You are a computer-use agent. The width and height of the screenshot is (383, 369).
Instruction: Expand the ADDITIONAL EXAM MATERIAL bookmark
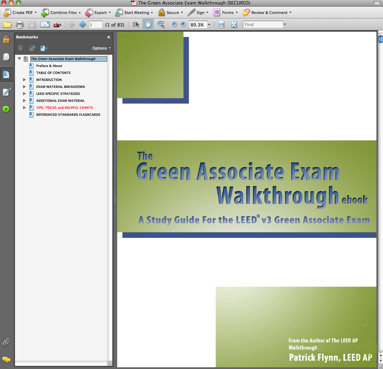[x=24, y=100]
